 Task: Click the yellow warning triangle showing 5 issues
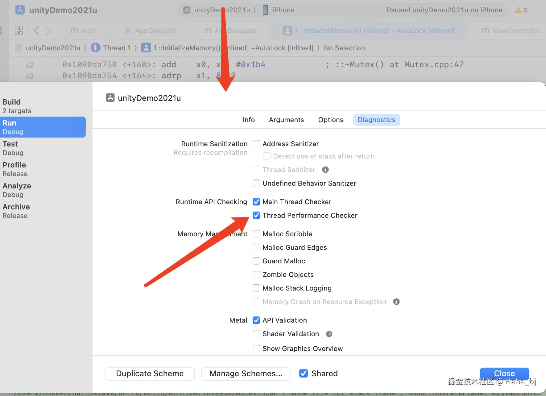(x=518, y=10)
